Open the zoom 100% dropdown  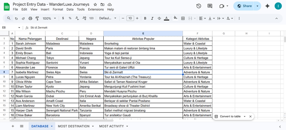click(x=49, y=18)
